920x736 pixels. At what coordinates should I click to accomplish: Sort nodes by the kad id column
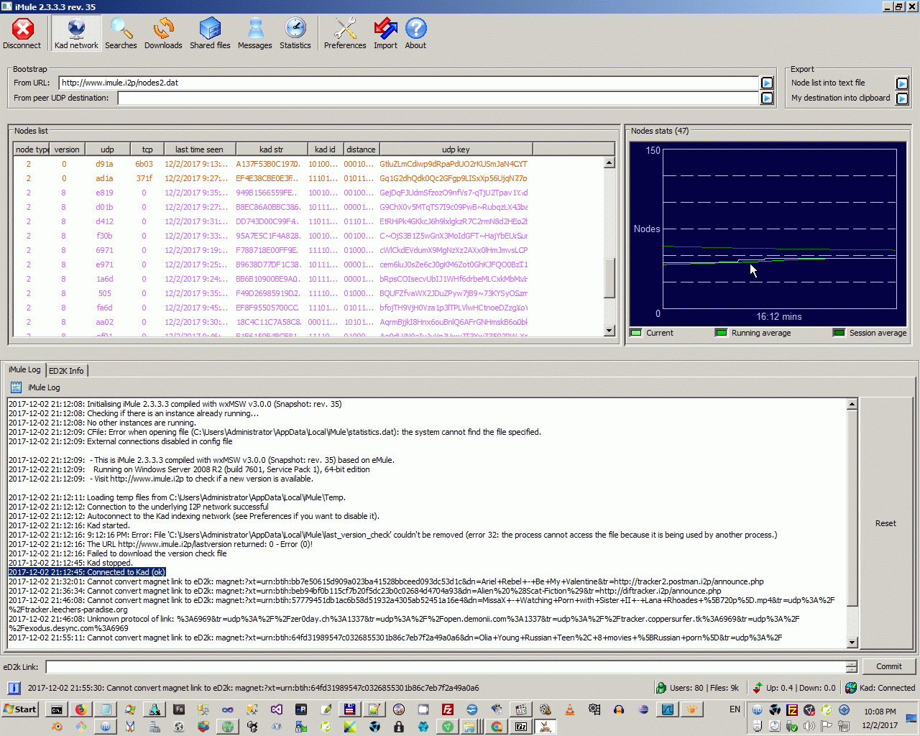(326, 149)
